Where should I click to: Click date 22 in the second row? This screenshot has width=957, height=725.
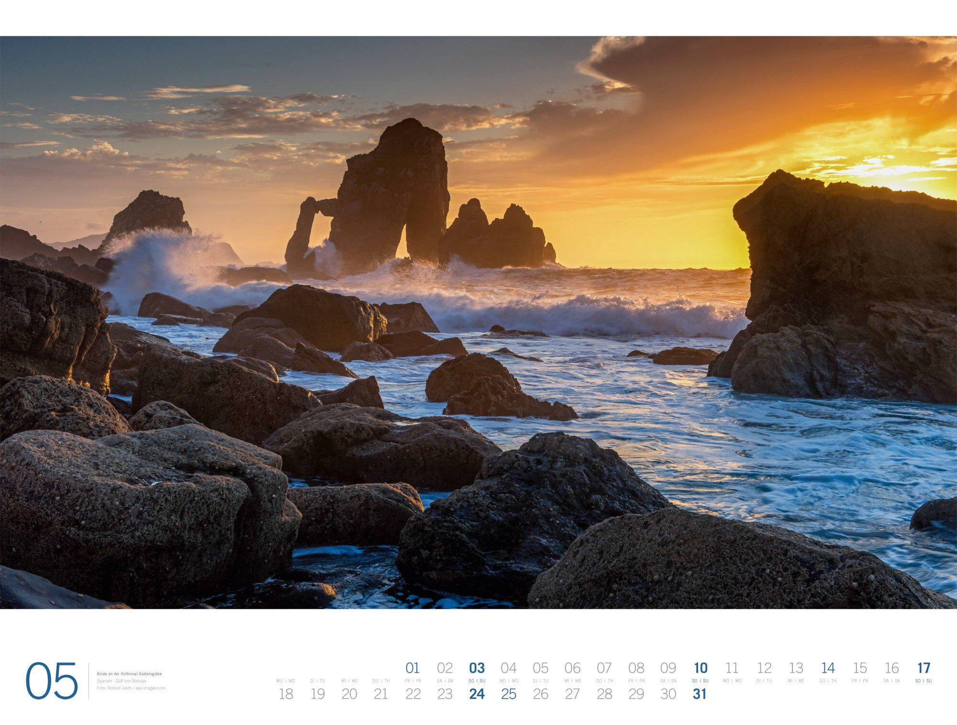click(x=413, y=694)
